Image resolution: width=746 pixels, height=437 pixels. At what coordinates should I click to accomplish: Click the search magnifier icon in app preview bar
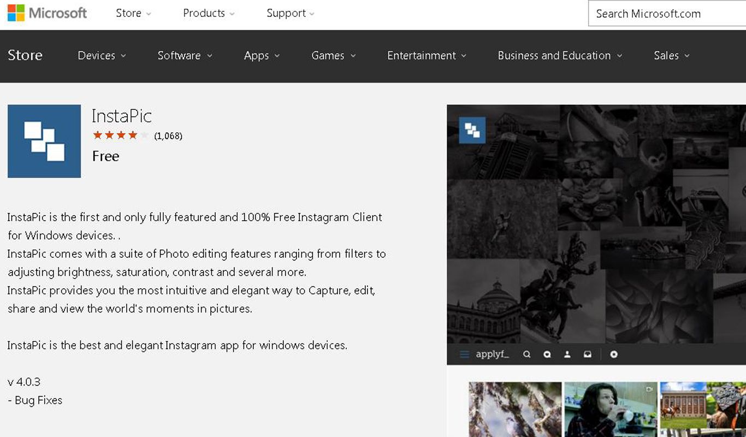pos(526,355)
